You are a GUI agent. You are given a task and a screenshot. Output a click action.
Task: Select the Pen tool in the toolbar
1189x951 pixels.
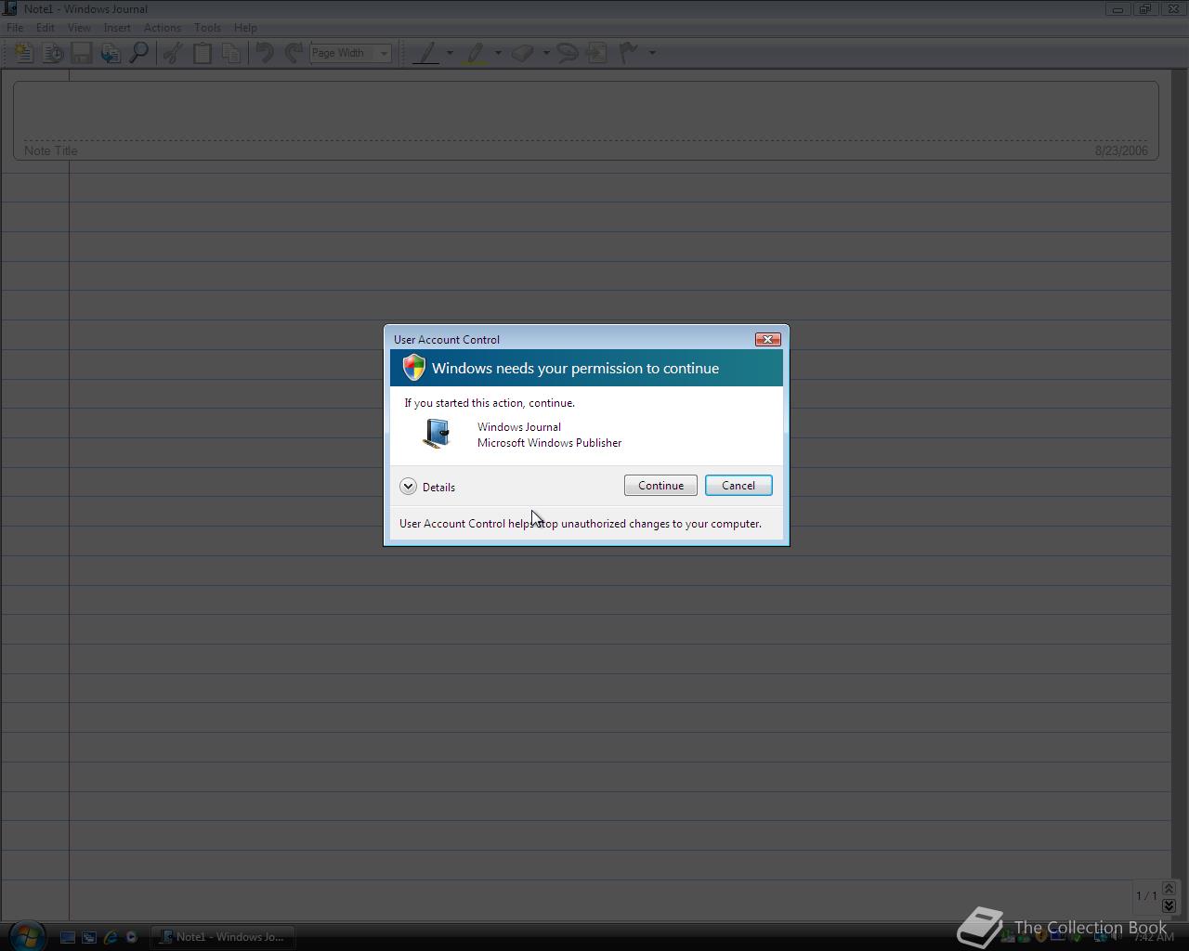pyautogui.click(x=426, y=53)
